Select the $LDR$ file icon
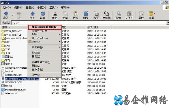The width and height of the screenshot is (169, 108). click(x=3, y=64)
